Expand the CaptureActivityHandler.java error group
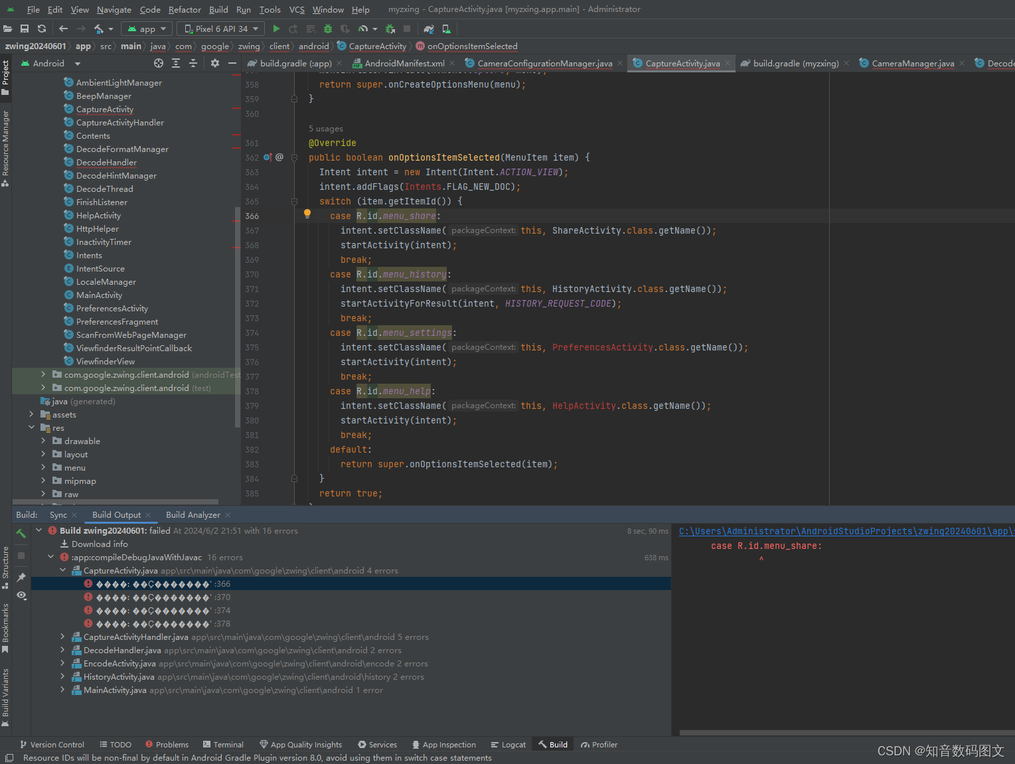The image size is (1015, 764). (62, 637)
